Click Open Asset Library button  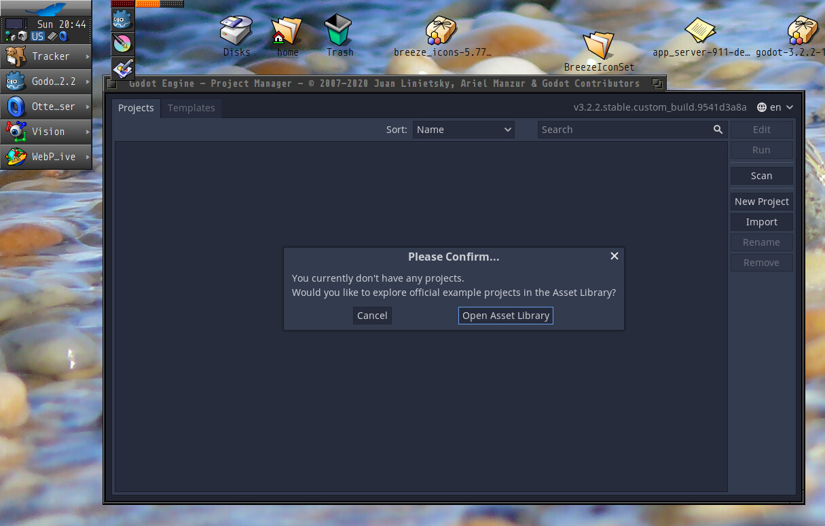(506, 316)
